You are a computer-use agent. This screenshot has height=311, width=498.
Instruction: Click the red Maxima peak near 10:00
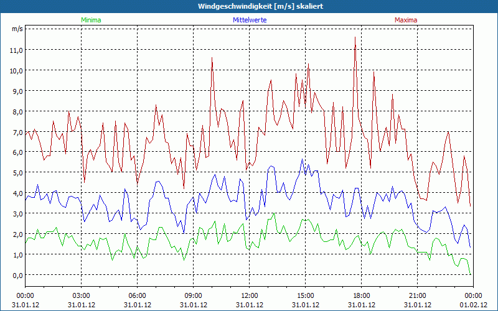point(212,58)
